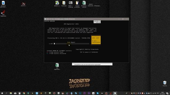Switch input language via РУС indicator

[x=158, y=93]
